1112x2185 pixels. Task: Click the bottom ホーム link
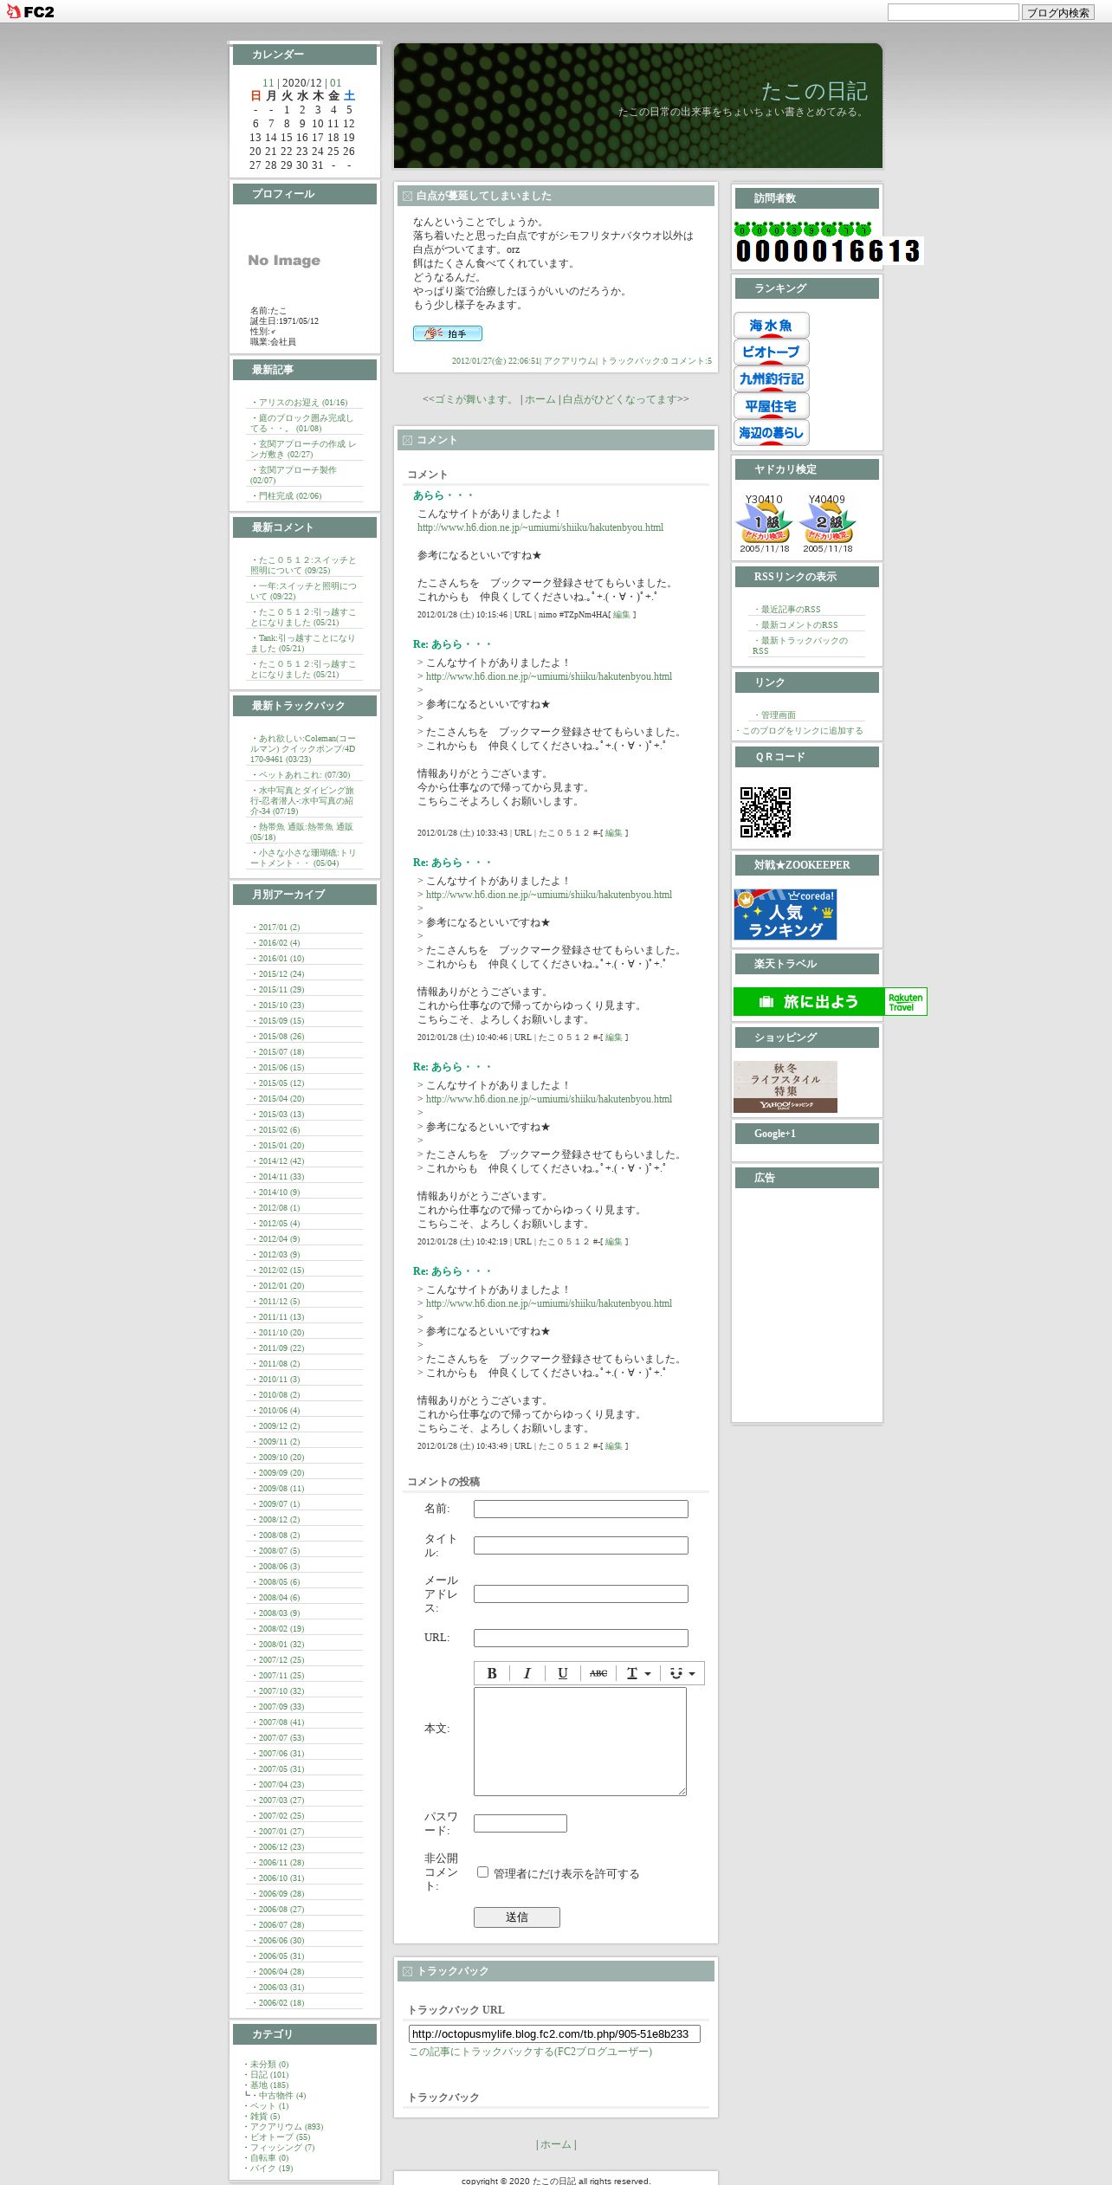(555, 2144)
